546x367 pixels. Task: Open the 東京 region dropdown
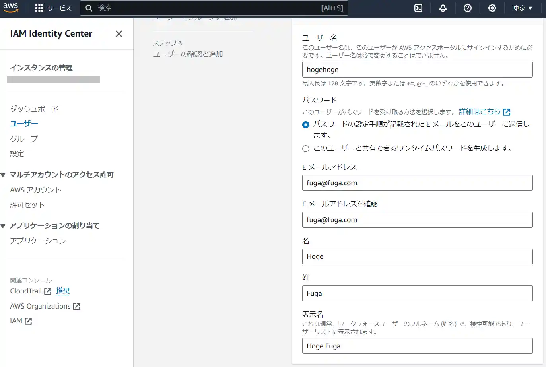pyautogui.click(x=522, y=8)
